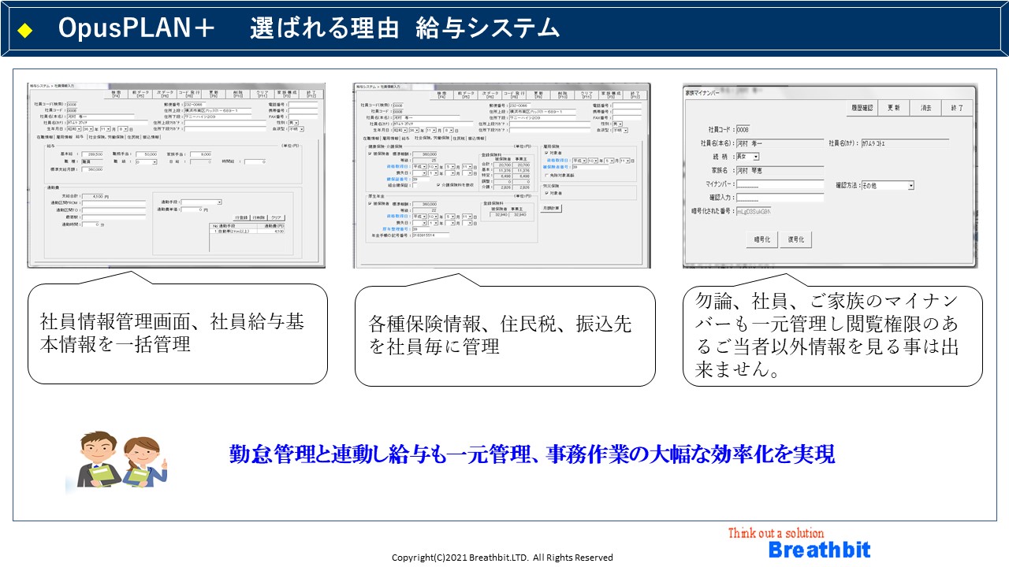1009x567 pixels.
Task: Open 在職情報 tab in left salary window
Action: point(45,137)
